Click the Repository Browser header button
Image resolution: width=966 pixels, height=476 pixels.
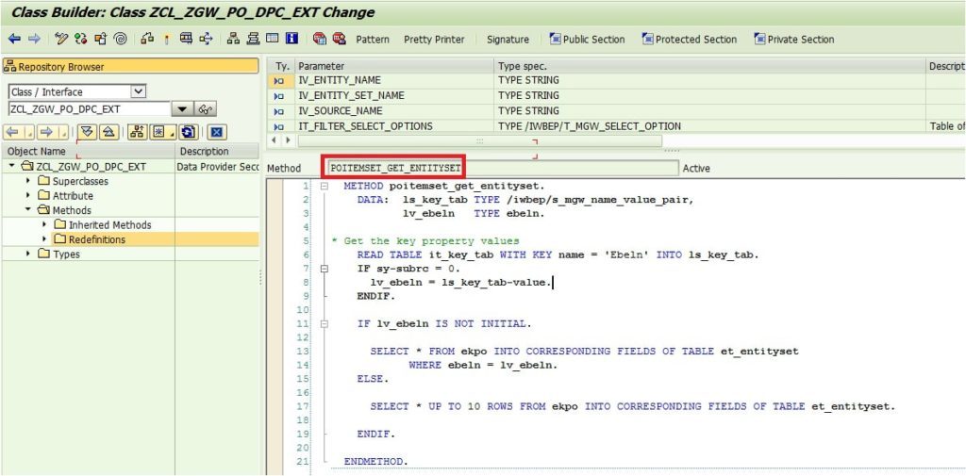pos(130,67)
